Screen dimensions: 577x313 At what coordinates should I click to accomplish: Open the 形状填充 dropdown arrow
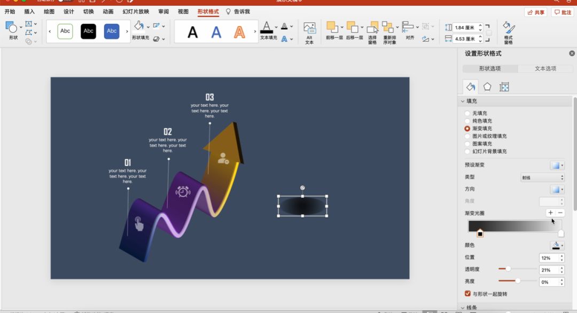[148, 27]
